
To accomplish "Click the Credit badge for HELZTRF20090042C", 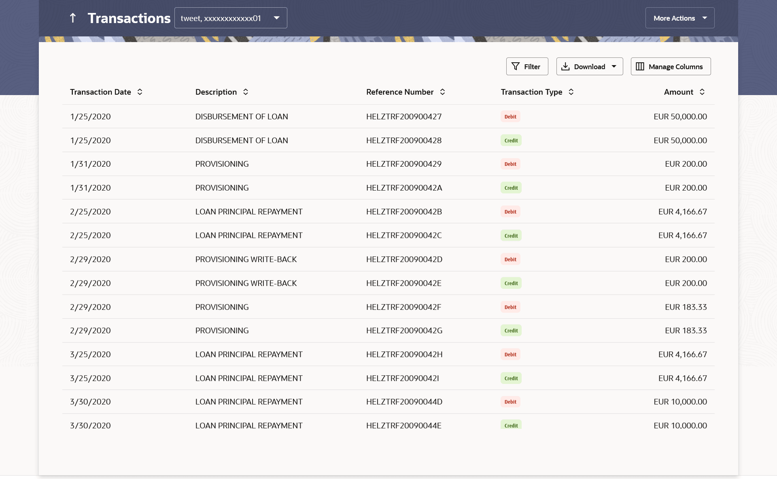I will (x=511, y=235).
